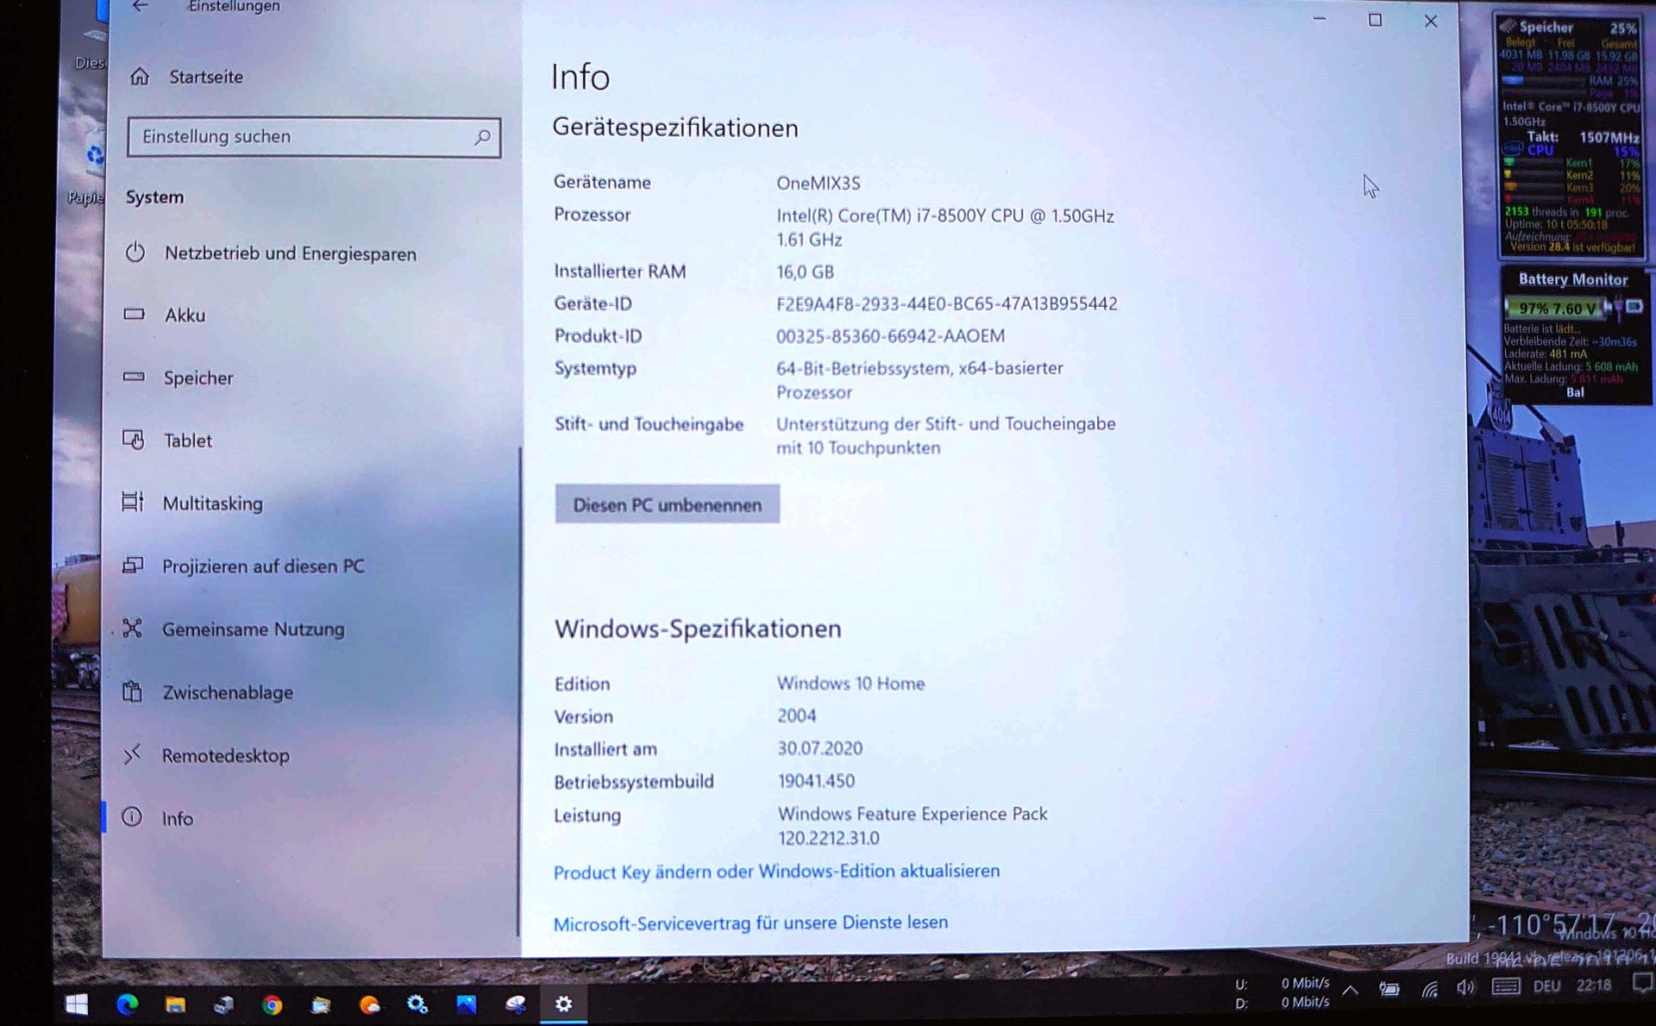Select the Akku settings page
1656x1026 pixels.
tap(185, 316)
